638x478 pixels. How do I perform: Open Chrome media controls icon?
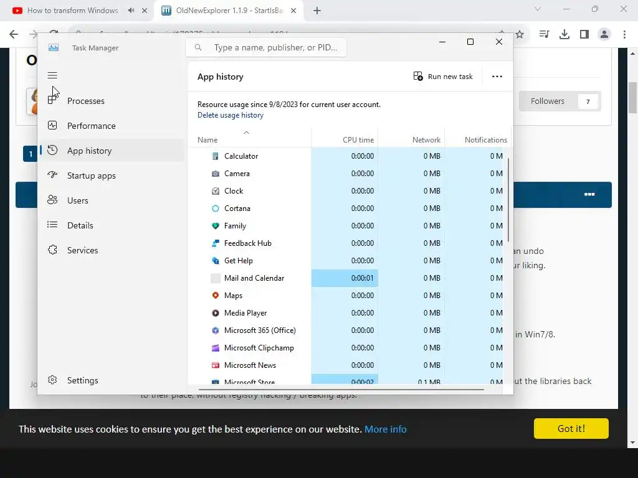click(x=544, y=35)
